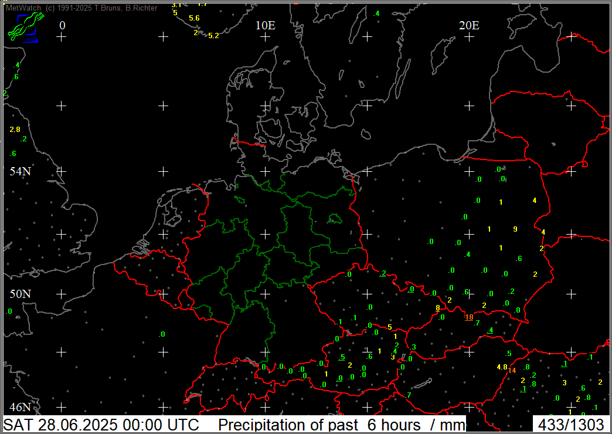Screen dimensions: 612x434
Task: Select the yellow '2.8' precipitation value
Action: pos(15,129)
